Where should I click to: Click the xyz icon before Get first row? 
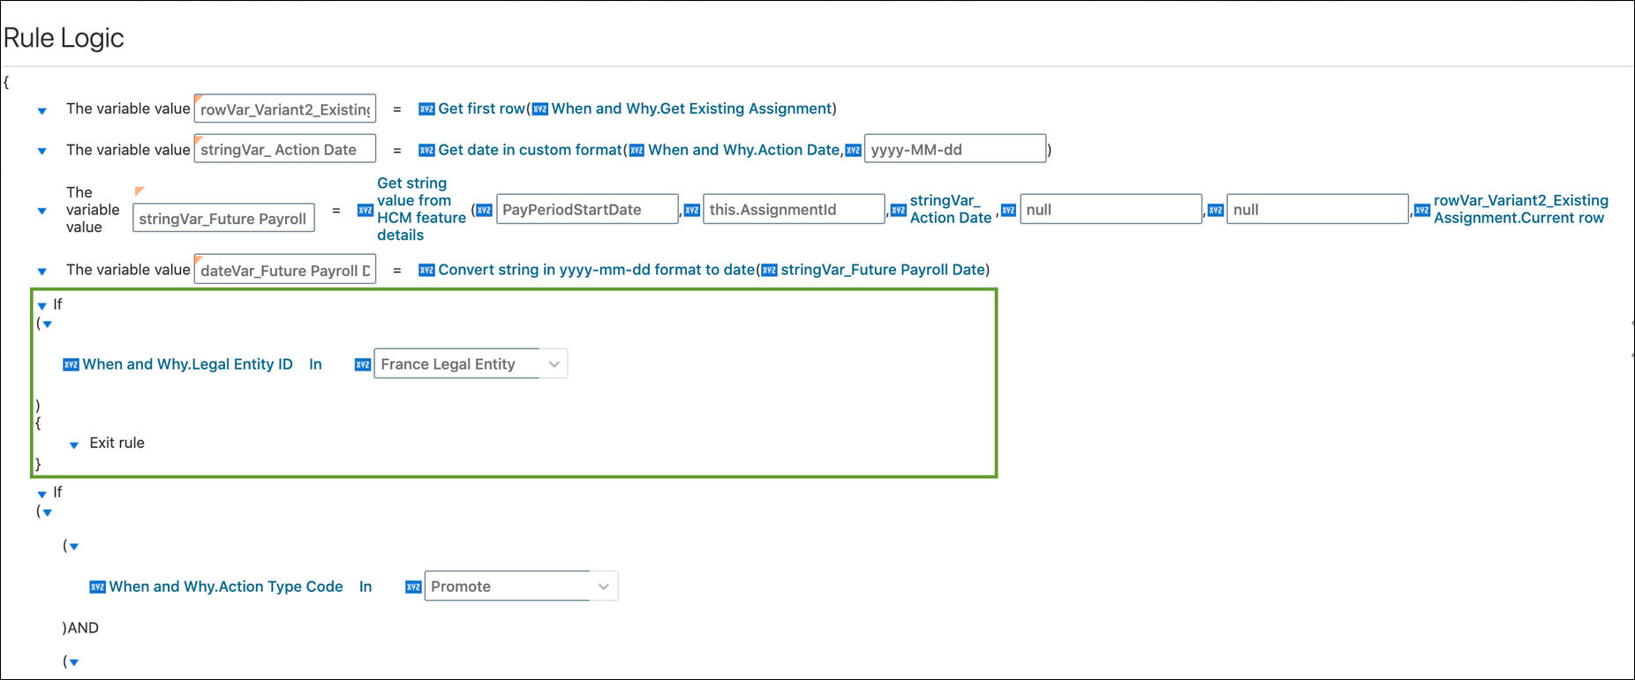426,109
